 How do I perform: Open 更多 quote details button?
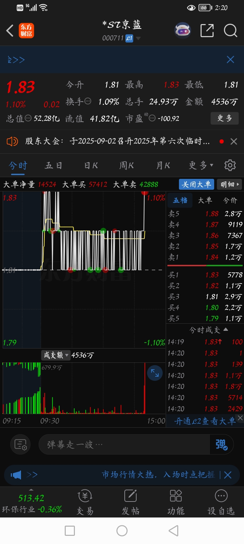[x=225, y=118]
